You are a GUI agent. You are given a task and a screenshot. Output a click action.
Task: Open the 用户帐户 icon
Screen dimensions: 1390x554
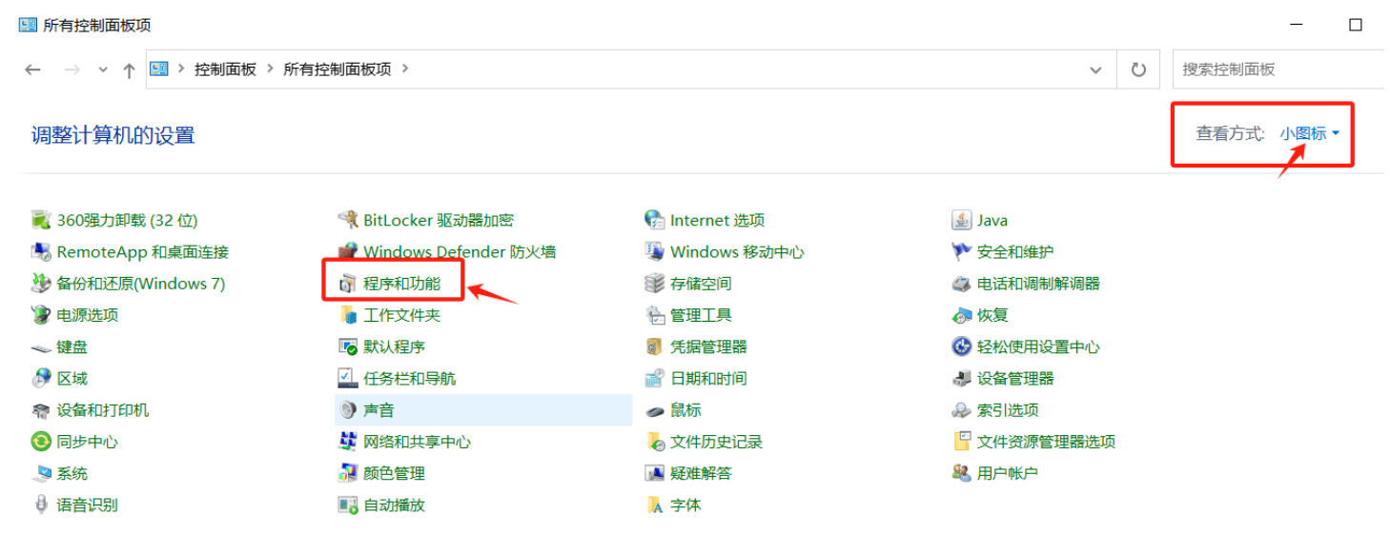tap(961, 473)
